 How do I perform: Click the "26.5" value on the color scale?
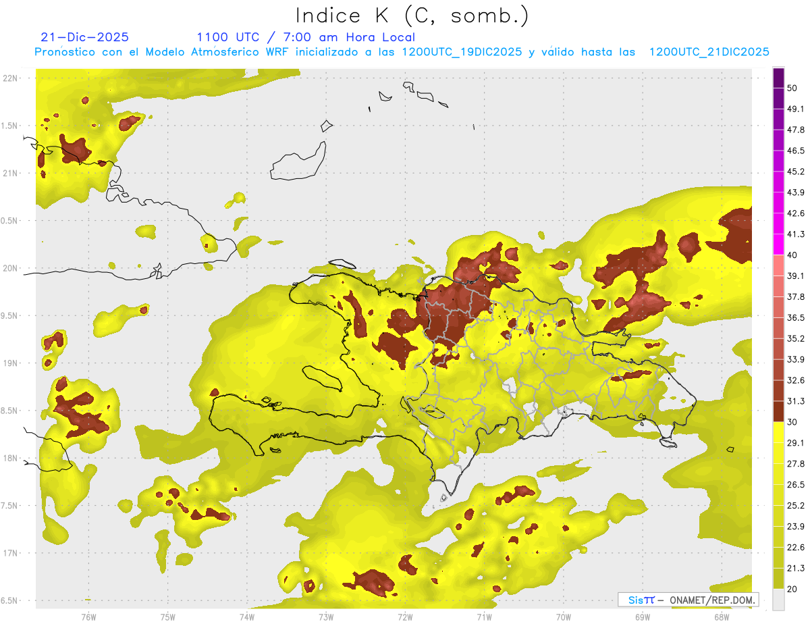(796, 484)
